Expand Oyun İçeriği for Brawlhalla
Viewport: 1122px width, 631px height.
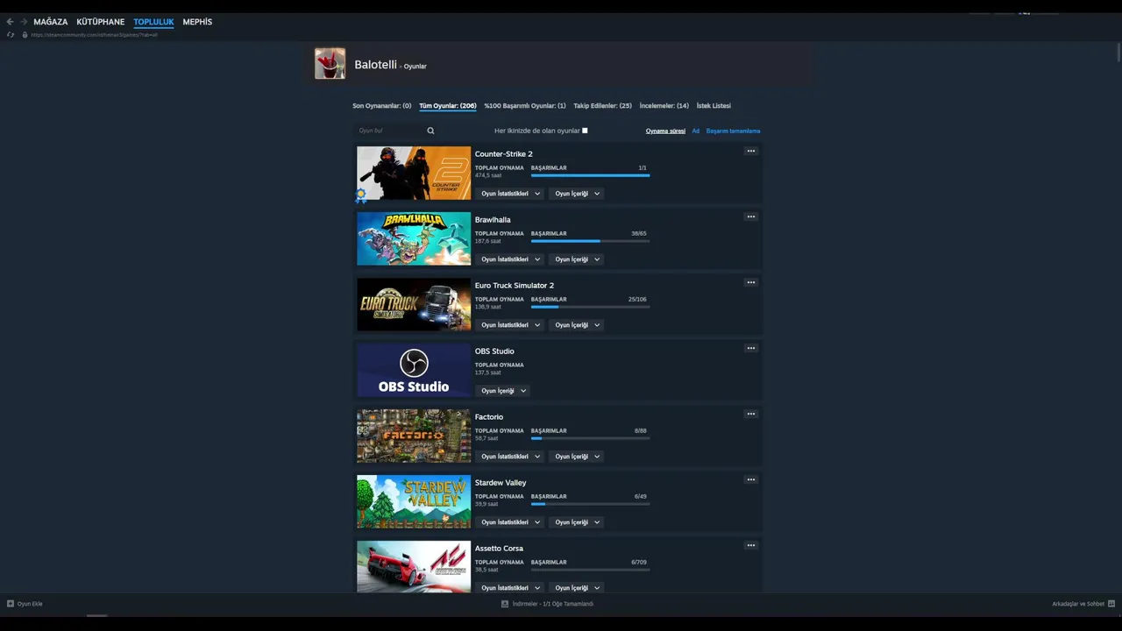[x=577, y=259]
